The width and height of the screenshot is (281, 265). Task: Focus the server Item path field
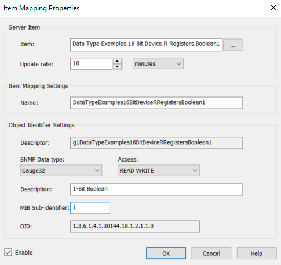coord(146,45)
